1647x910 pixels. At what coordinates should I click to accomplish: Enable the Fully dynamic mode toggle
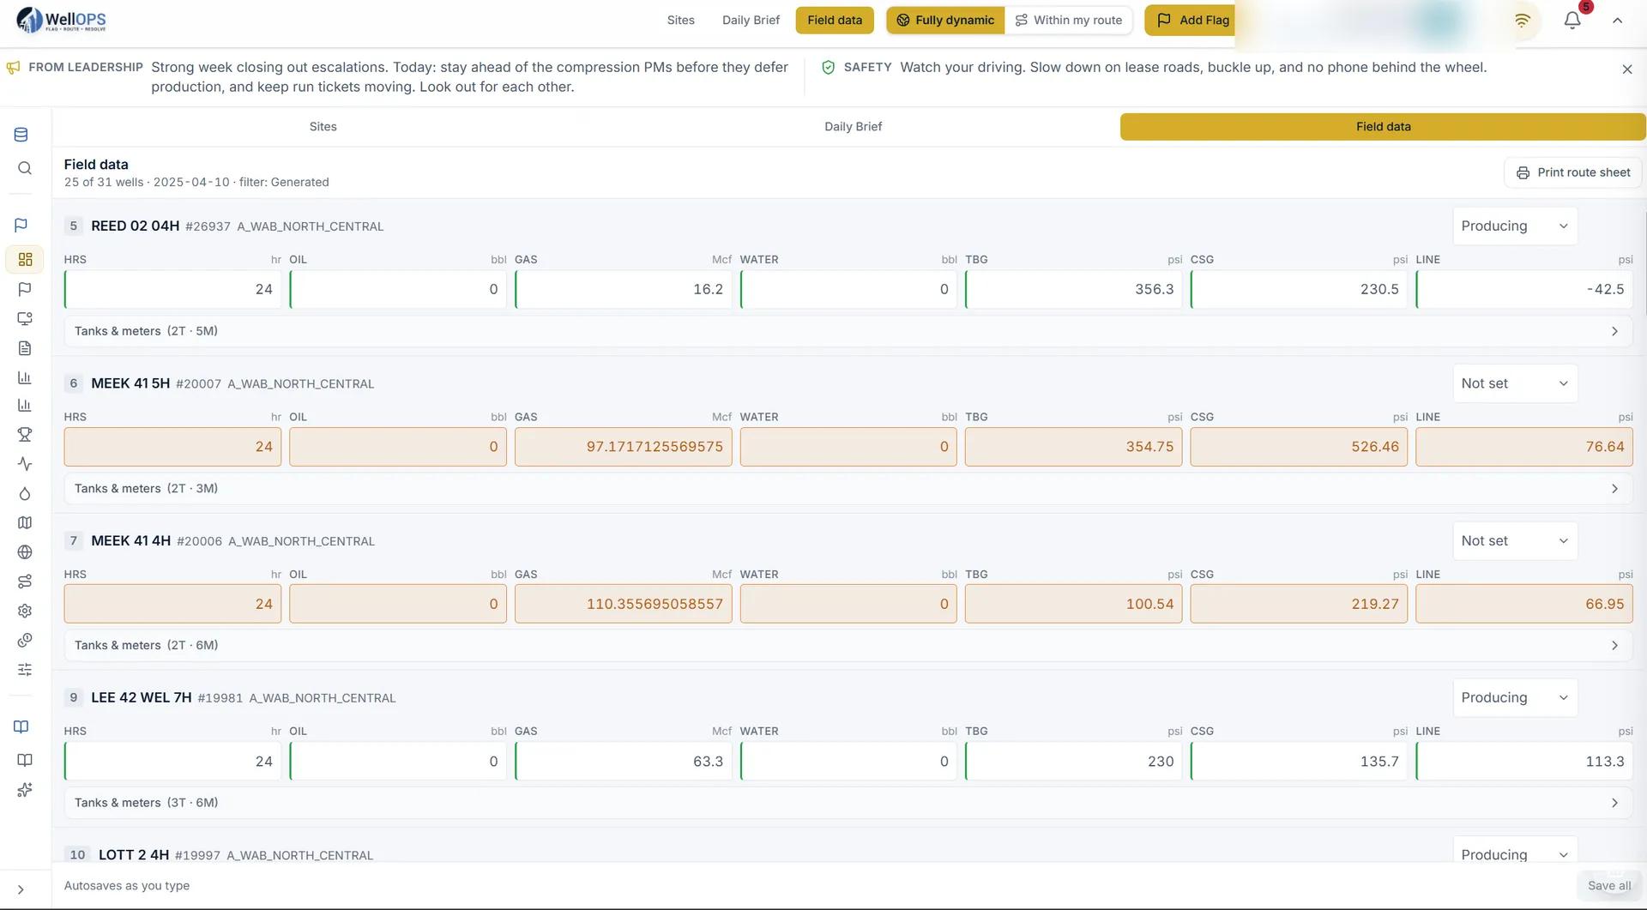(x=945, y=20)
